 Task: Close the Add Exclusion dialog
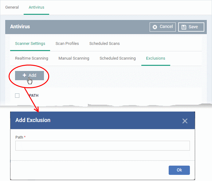[185, 121]
